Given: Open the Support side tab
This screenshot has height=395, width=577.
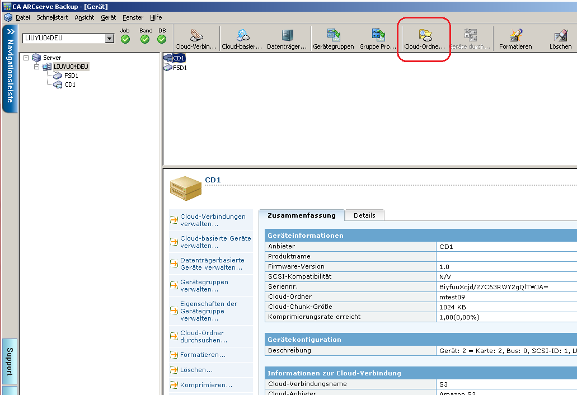Looking at the screenshot, I should [10, 361].
